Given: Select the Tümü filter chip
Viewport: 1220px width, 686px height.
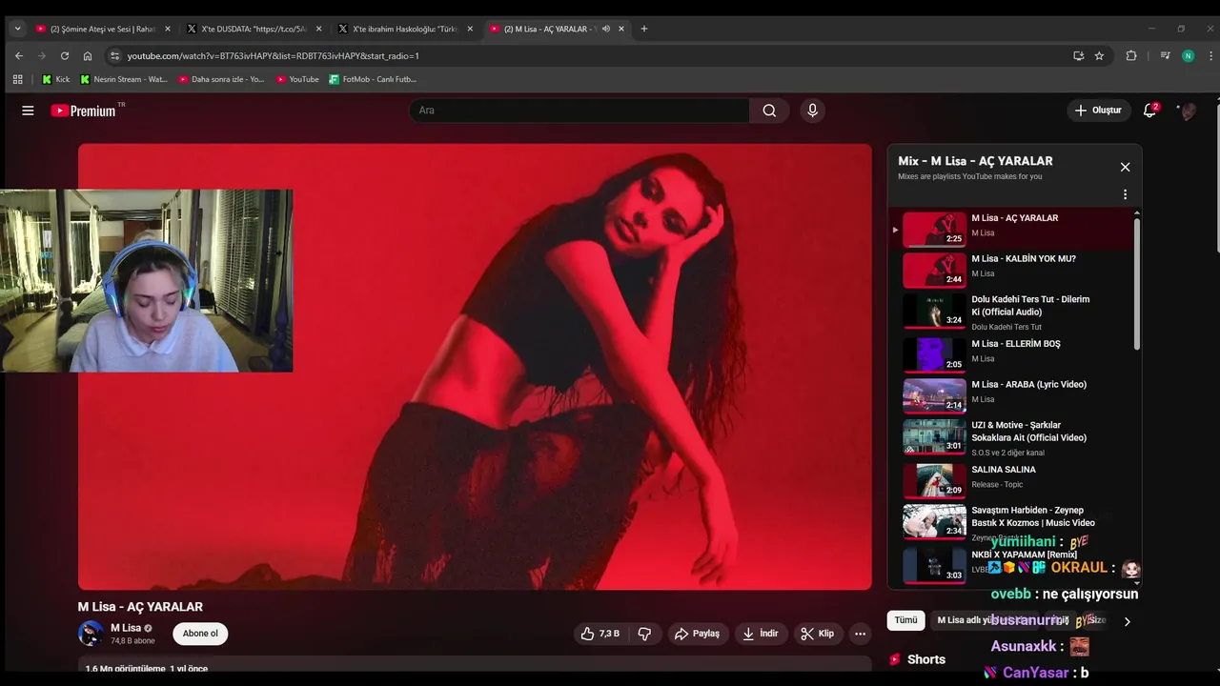Looking at the screenshot, I should click(x=905, y=620).
